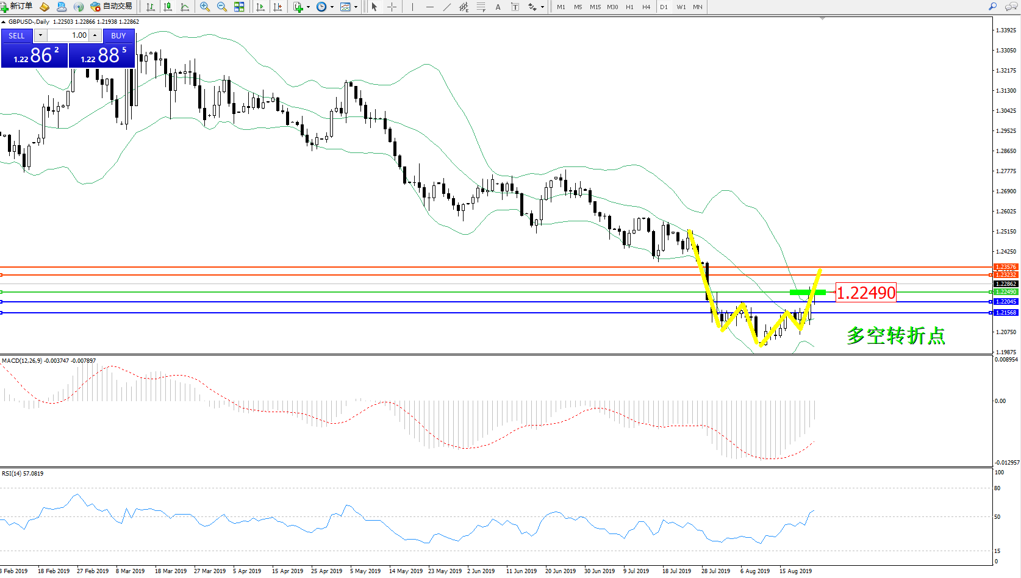
Task: Switch chart to candlestick display mode
Action: point(168,7)
